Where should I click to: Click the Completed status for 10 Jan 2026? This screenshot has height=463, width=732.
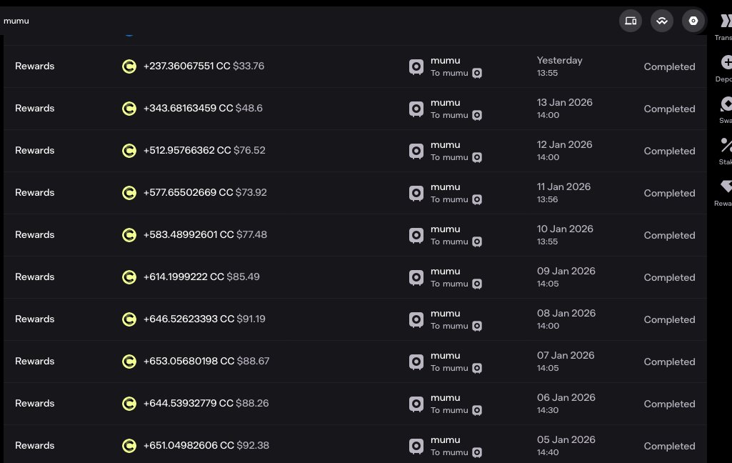click(x=669, y=235)
